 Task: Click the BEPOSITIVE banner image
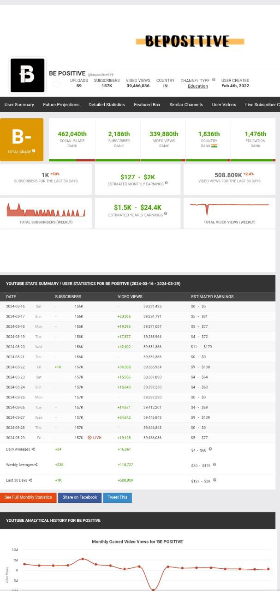190,41
